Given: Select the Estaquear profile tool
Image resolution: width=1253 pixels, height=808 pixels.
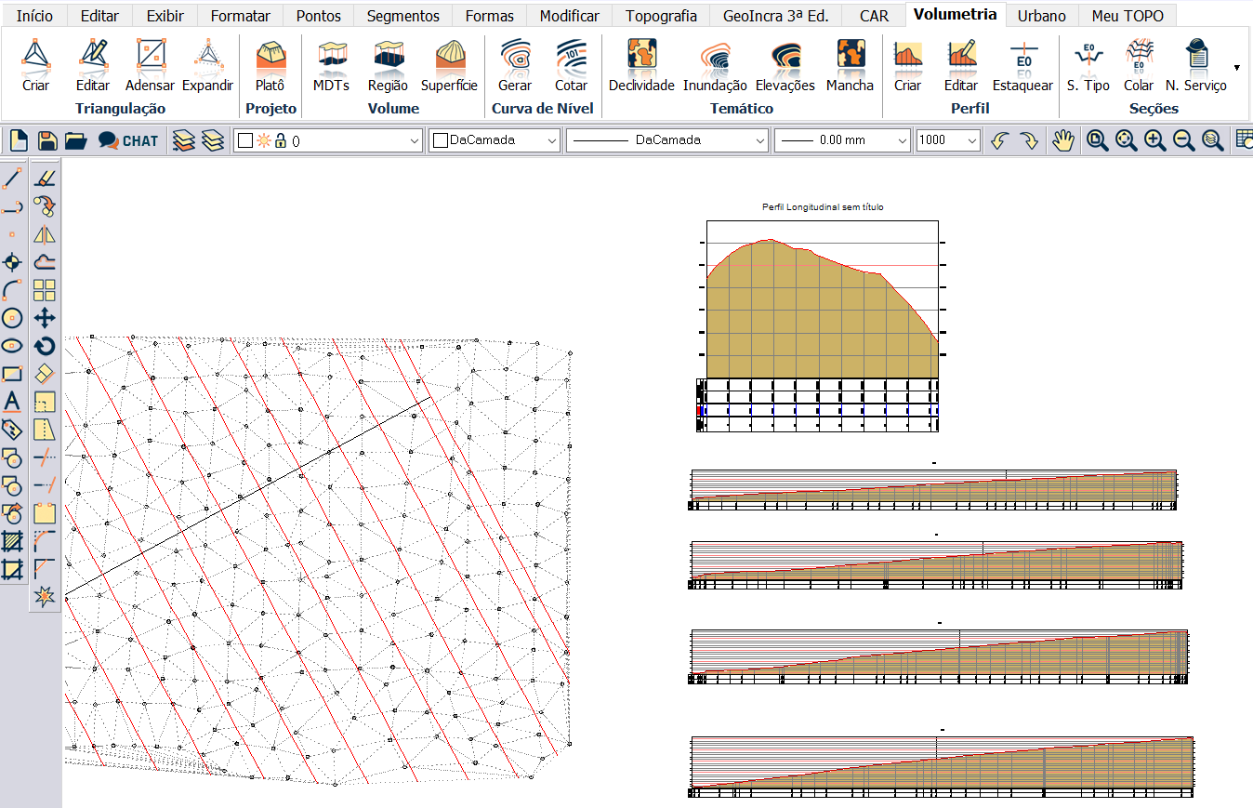Looking at the screenshot, I should click(x=1022, y=65).
